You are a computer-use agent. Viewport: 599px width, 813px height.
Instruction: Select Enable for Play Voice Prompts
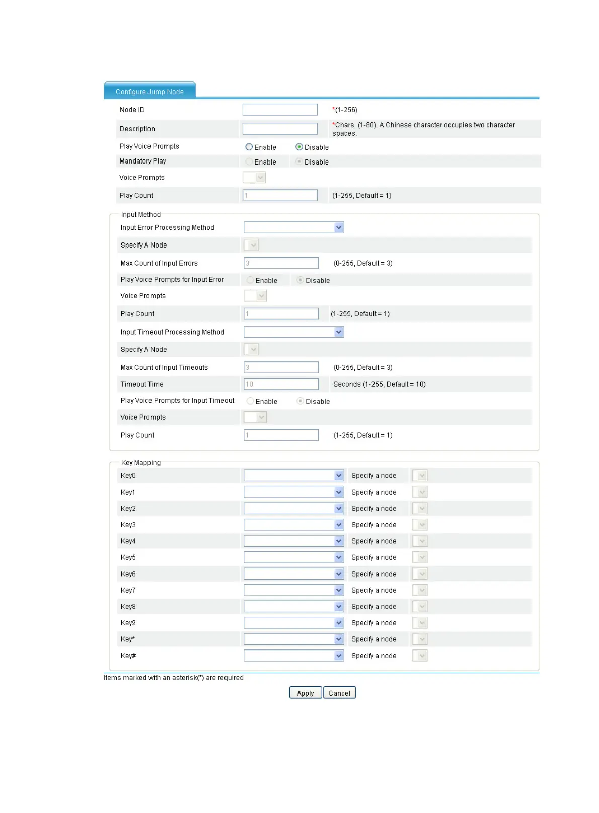[249, 147]
